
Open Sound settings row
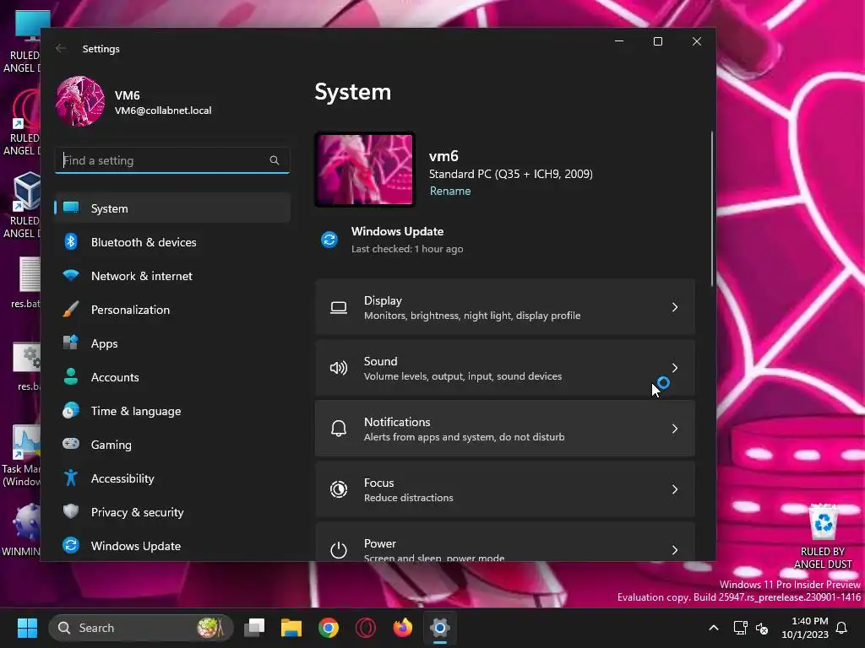point(505,368)
